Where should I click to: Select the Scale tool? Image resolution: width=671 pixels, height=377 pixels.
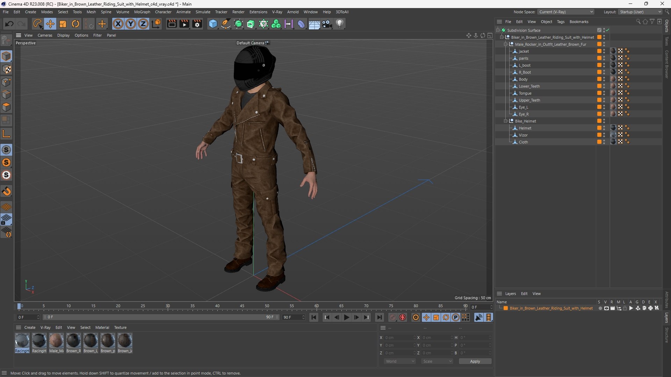[x=63, y=24]
